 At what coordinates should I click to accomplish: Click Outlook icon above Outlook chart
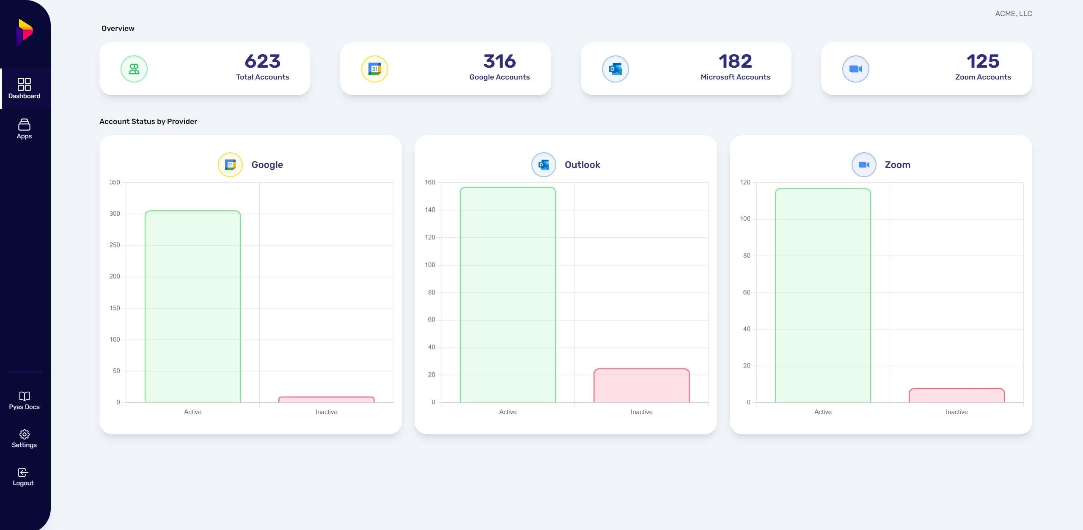(x=544, y=165)
